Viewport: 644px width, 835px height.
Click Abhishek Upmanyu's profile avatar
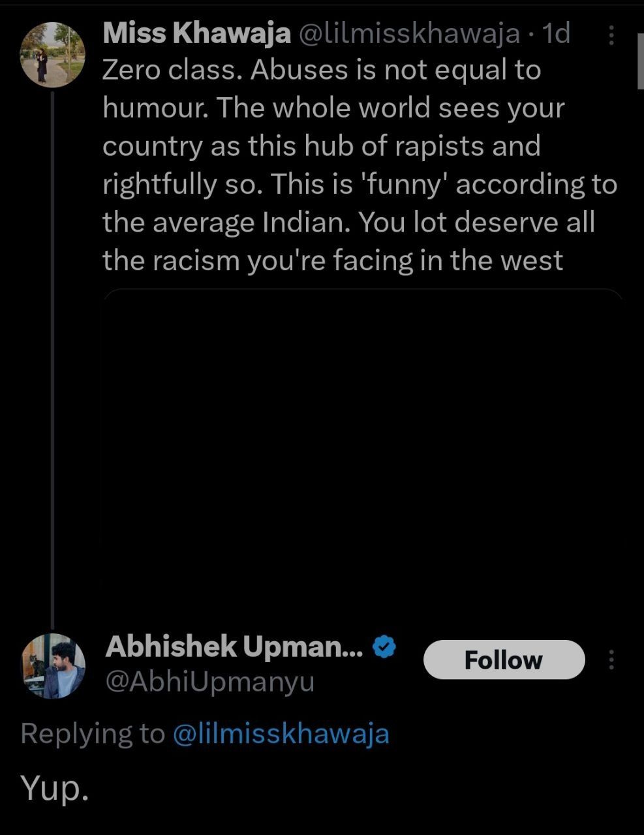(54, 667)
